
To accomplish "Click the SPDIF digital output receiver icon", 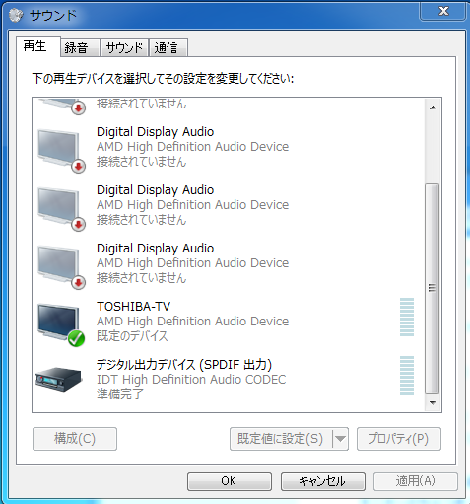I will tap(58, 380).
